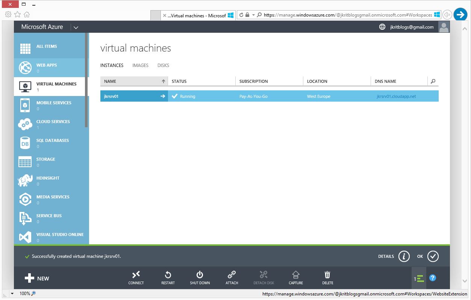Delete the selected virtual machine

(327, 278)
